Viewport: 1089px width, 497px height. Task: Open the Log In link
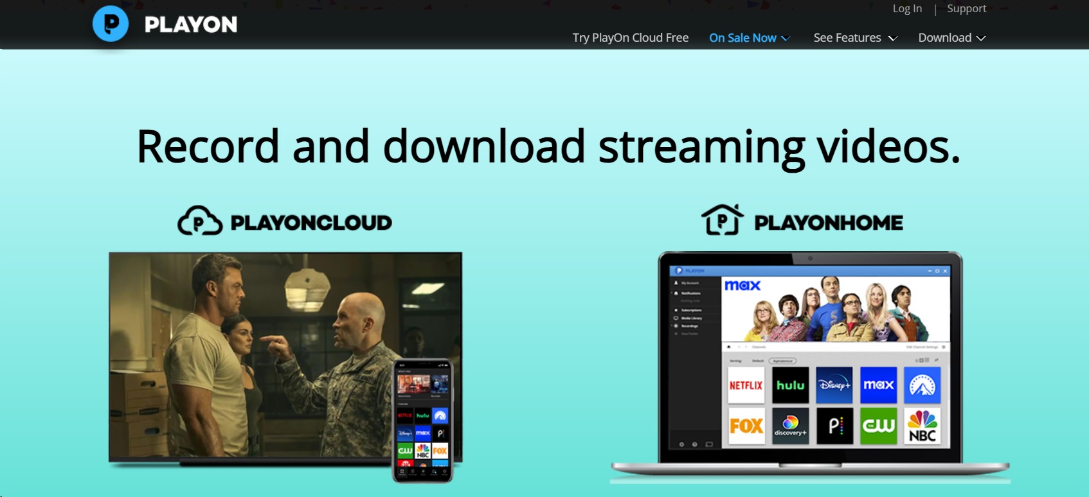pyautogui.click(x=907, y=8)
